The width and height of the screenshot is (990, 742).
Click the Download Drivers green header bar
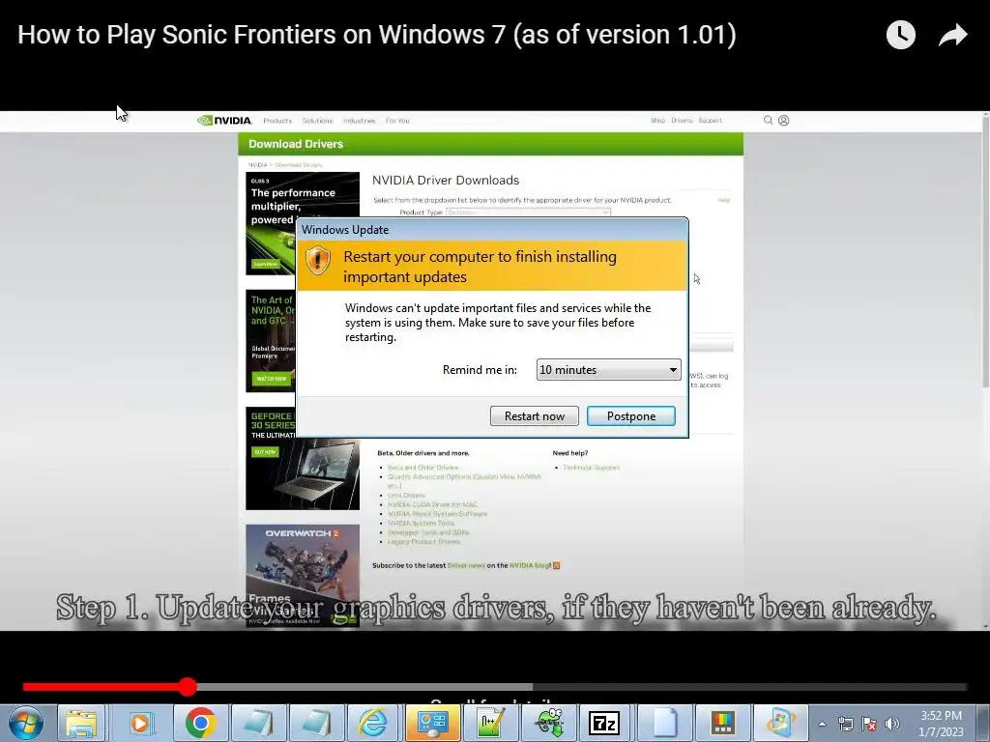490,144
